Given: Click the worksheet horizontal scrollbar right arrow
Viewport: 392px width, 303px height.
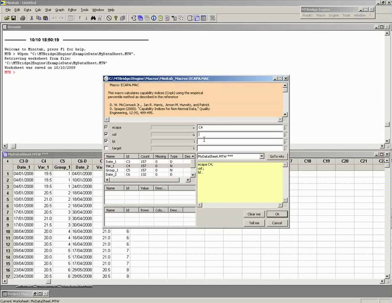Looking at the screenshot, I should (x=382, y=281).
